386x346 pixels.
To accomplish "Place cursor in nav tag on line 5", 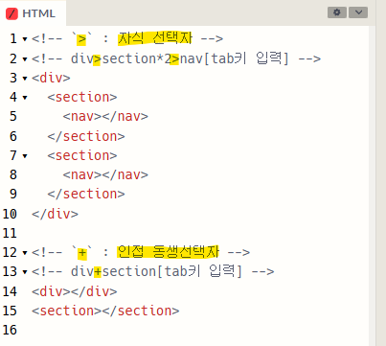I will [x=105, y=116].
